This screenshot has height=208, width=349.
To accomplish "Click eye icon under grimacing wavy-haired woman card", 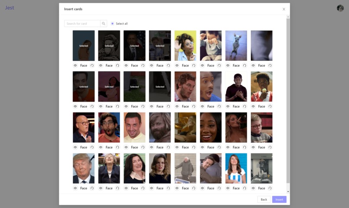I will [152, 188].
